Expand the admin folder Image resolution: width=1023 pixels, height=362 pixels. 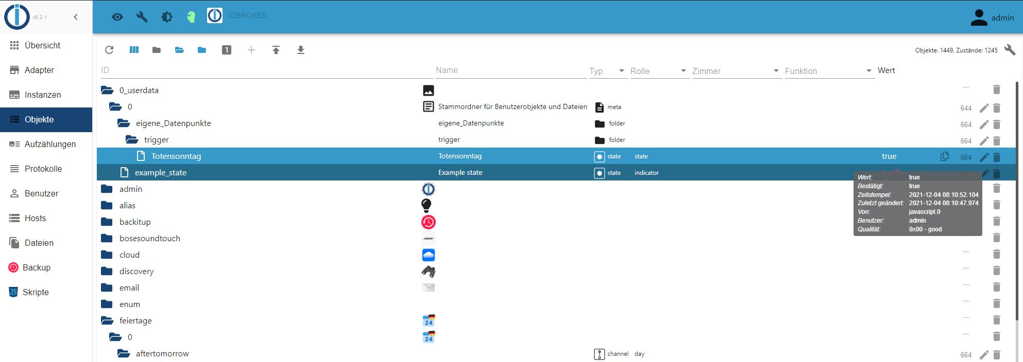click(107, 189)
